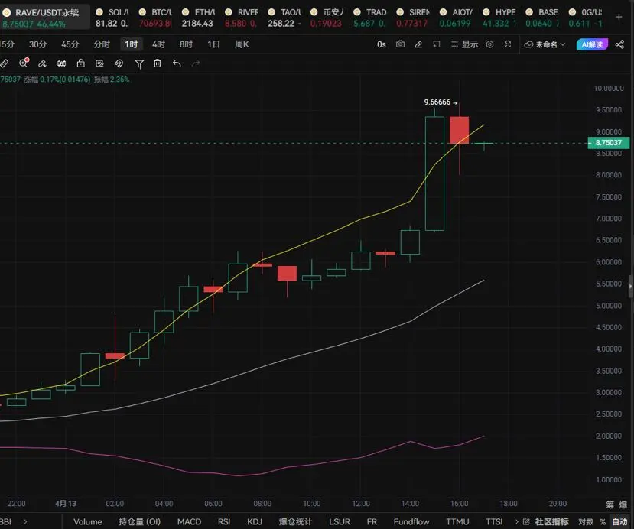Open the RAVE/USDT永续 symbol tab
This screenshot has height=529, width=634.
(44, 18)
